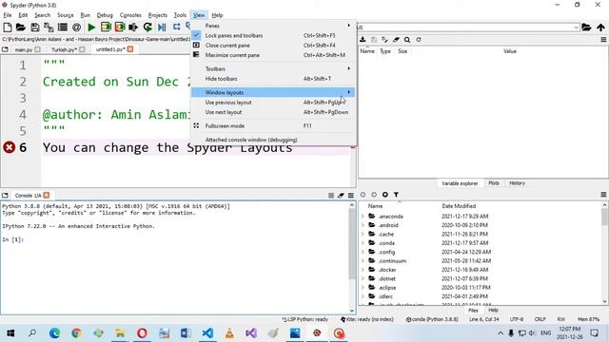Expand .anaconda folder
Screen dimensions: 609x342
[x=363, y=217]
